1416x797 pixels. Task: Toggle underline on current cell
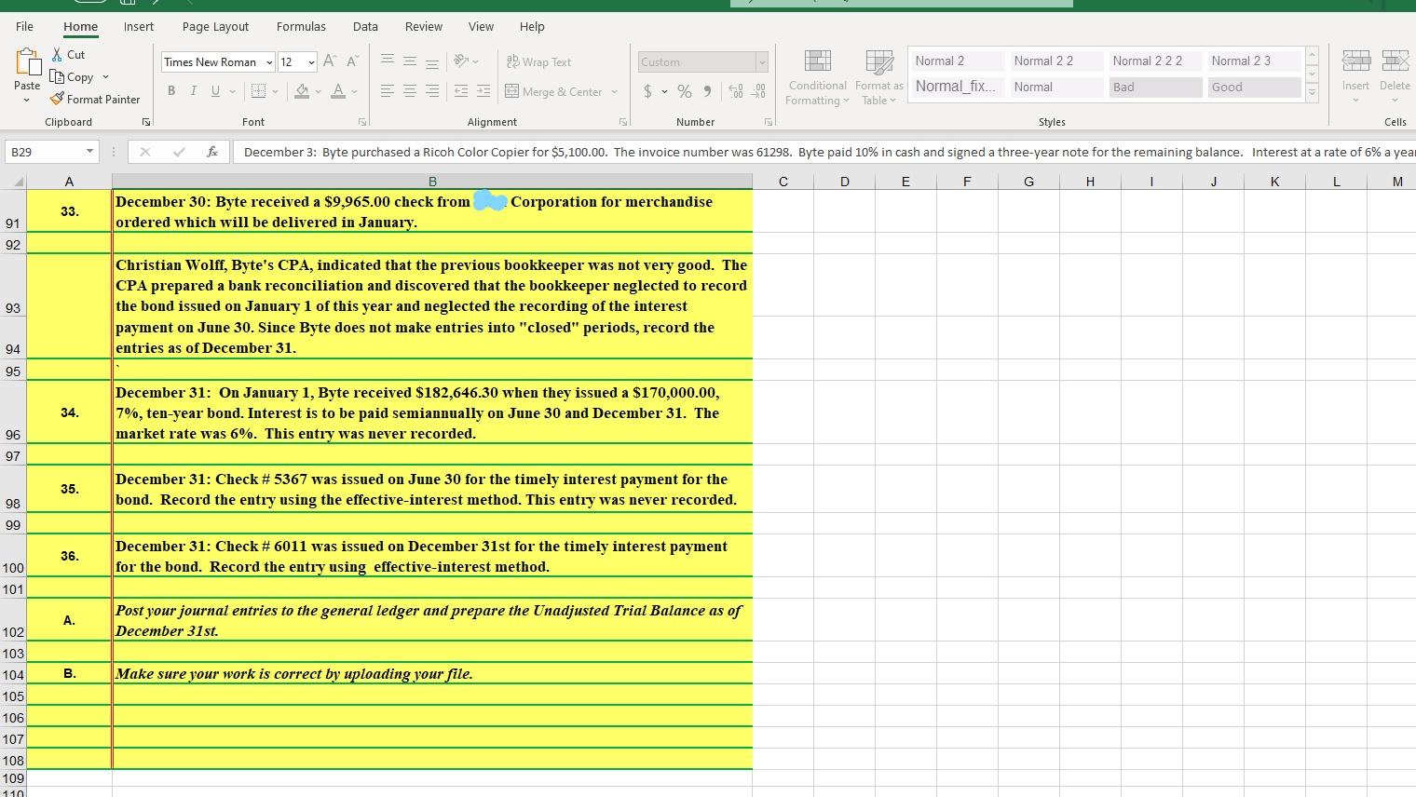click(x=213, y=90)
